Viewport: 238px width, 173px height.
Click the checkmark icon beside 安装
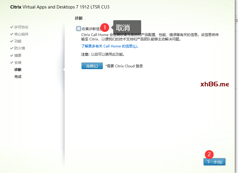(x=11, y=63)
